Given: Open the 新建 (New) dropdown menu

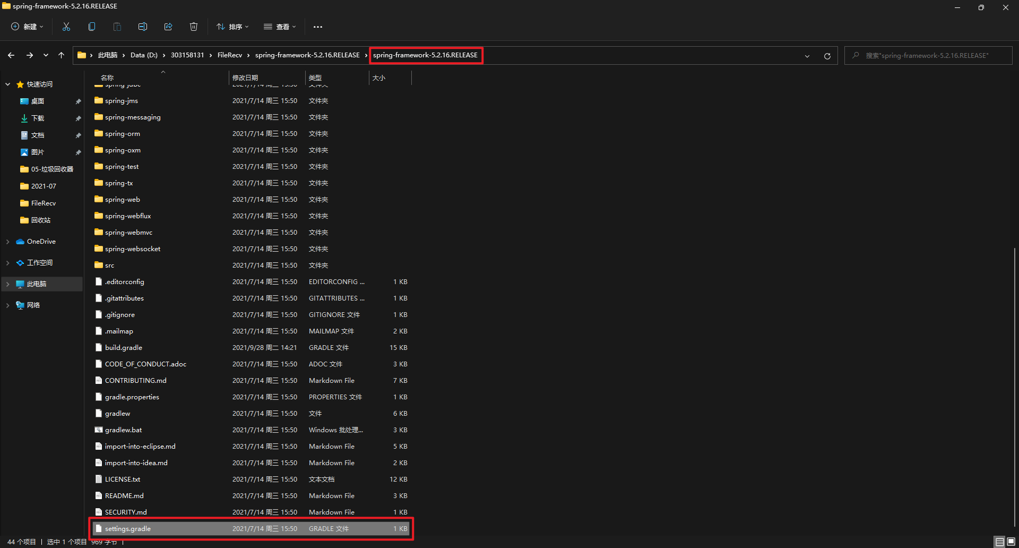Looking at the screenshot, I should [x=28, y=27].
